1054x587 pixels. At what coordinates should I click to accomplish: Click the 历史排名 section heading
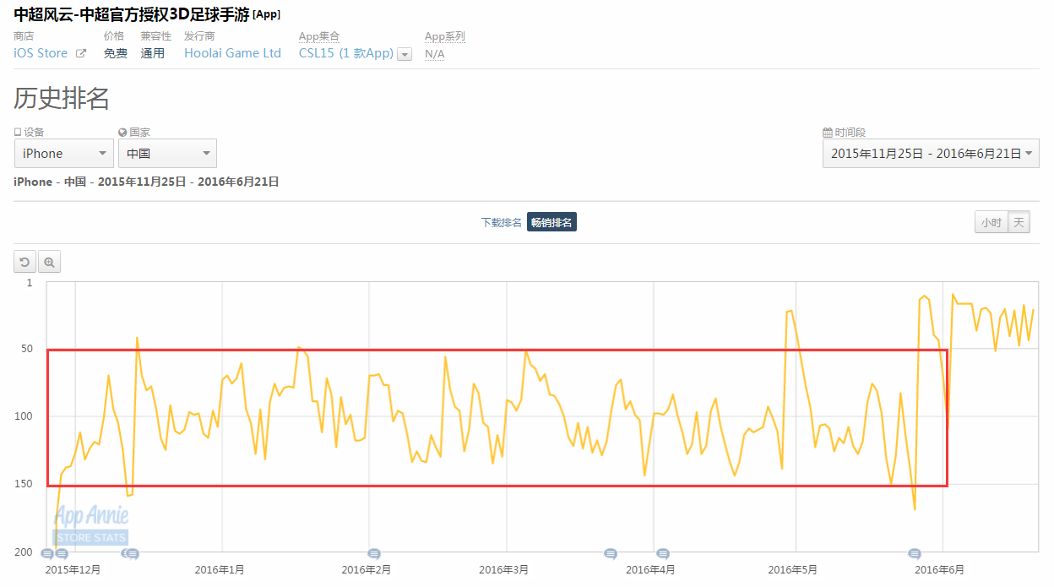pos(62,98)
